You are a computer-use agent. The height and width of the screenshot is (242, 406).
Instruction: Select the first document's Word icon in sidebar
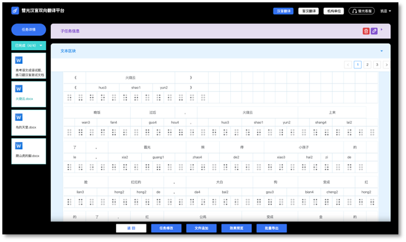pos(19,60)
